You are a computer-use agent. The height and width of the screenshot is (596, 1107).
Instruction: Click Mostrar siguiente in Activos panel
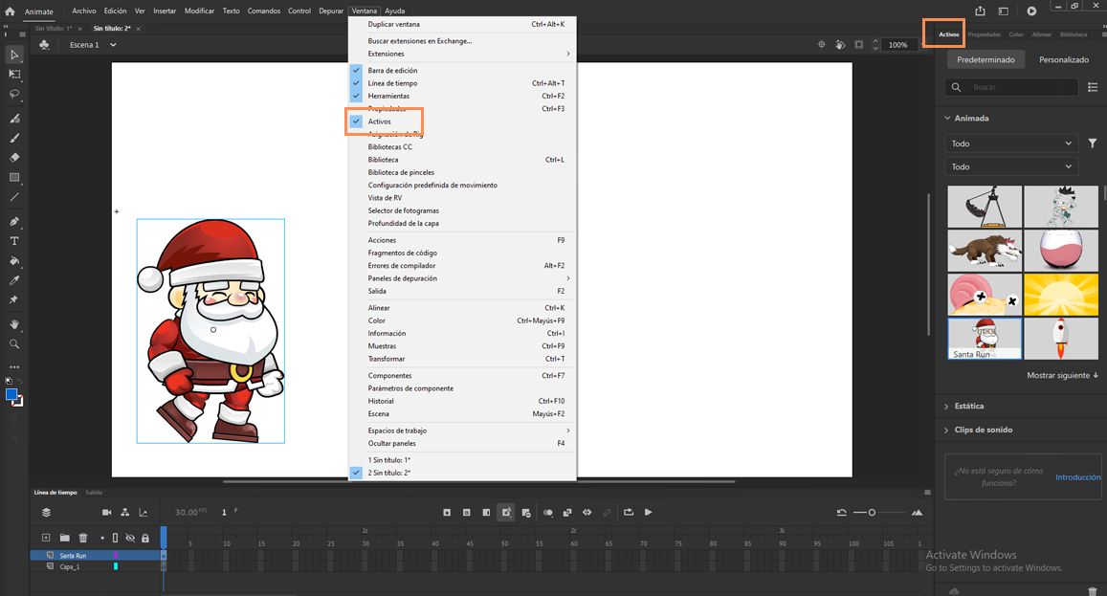[x=1062, y=375]
